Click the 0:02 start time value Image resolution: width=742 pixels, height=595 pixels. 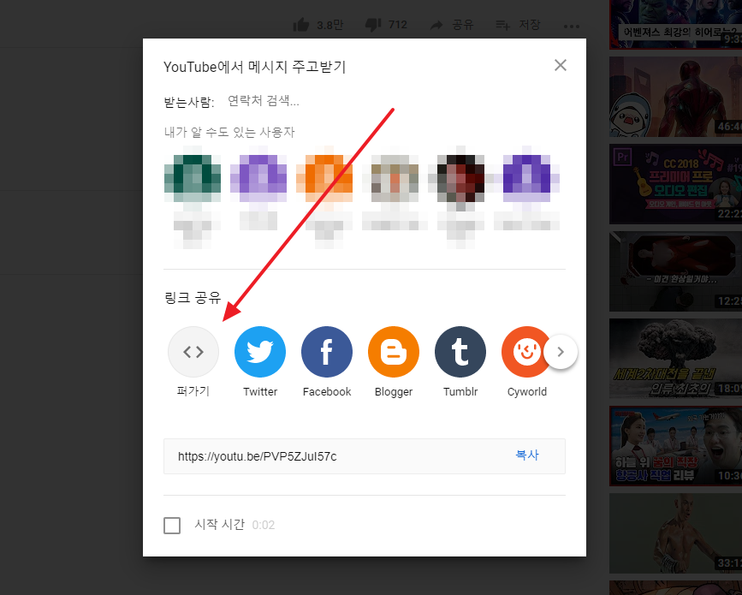click(x=263, y=525)
